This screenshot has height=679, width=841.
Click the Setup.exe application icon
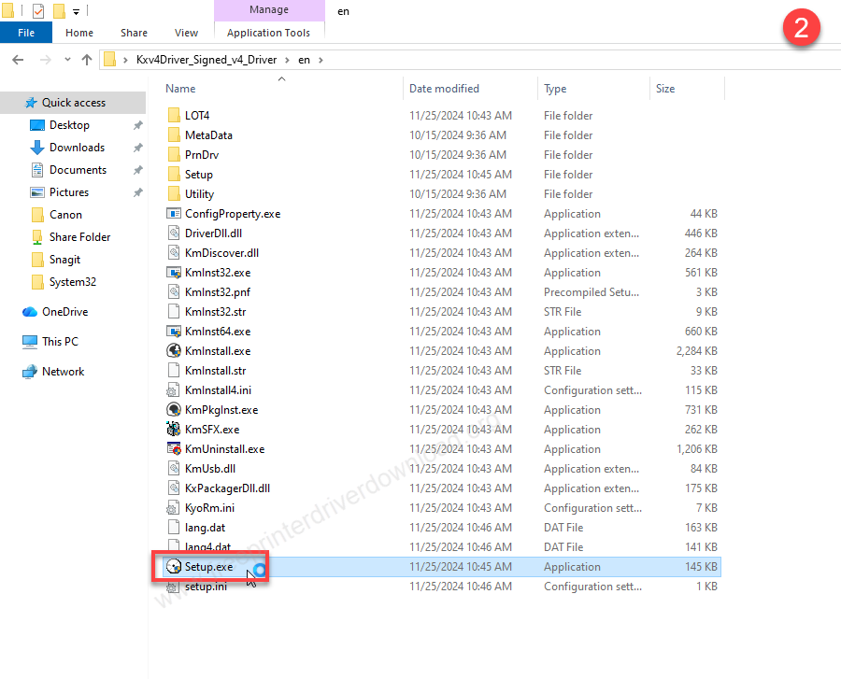[173, 567]
